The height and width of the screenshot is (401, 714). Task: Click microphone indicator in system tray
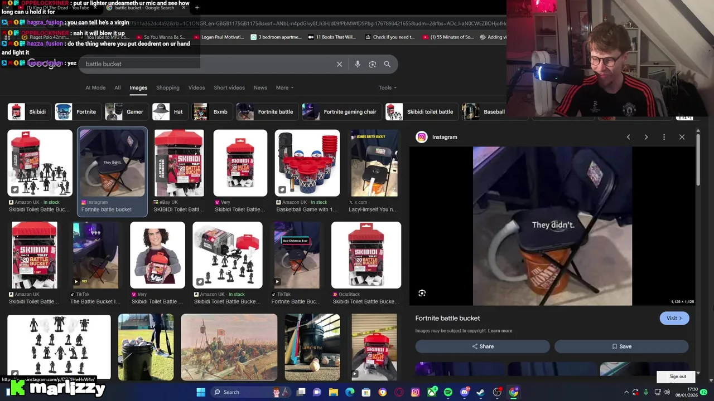pos(646,393)
